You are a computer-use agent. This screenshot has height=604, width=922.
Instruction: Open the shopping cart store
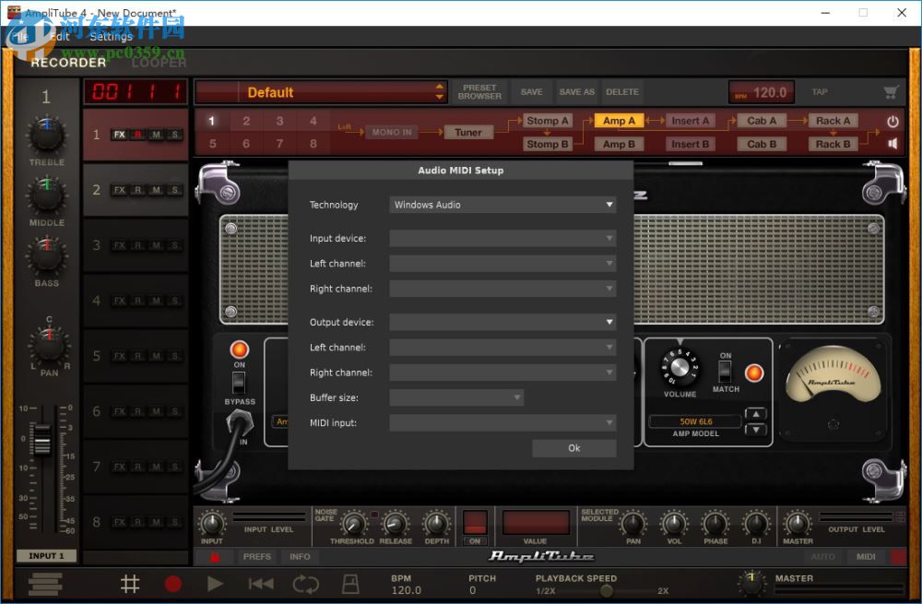[890, 92]
